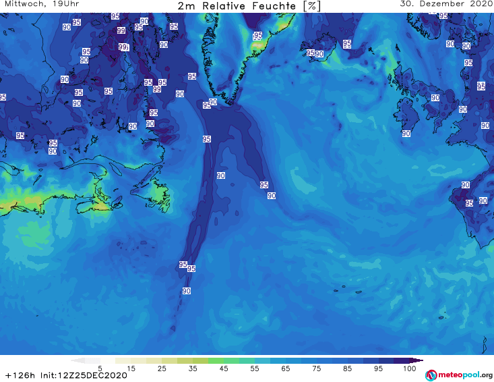Pick the pale gray arrow start of the color scale
Viewport: 494px width, 382px height.
[x=78, y=360]
